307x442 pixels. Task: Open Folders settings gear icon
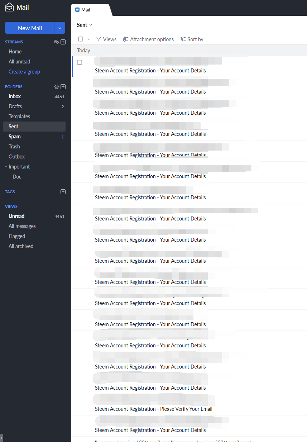[56, 87]
